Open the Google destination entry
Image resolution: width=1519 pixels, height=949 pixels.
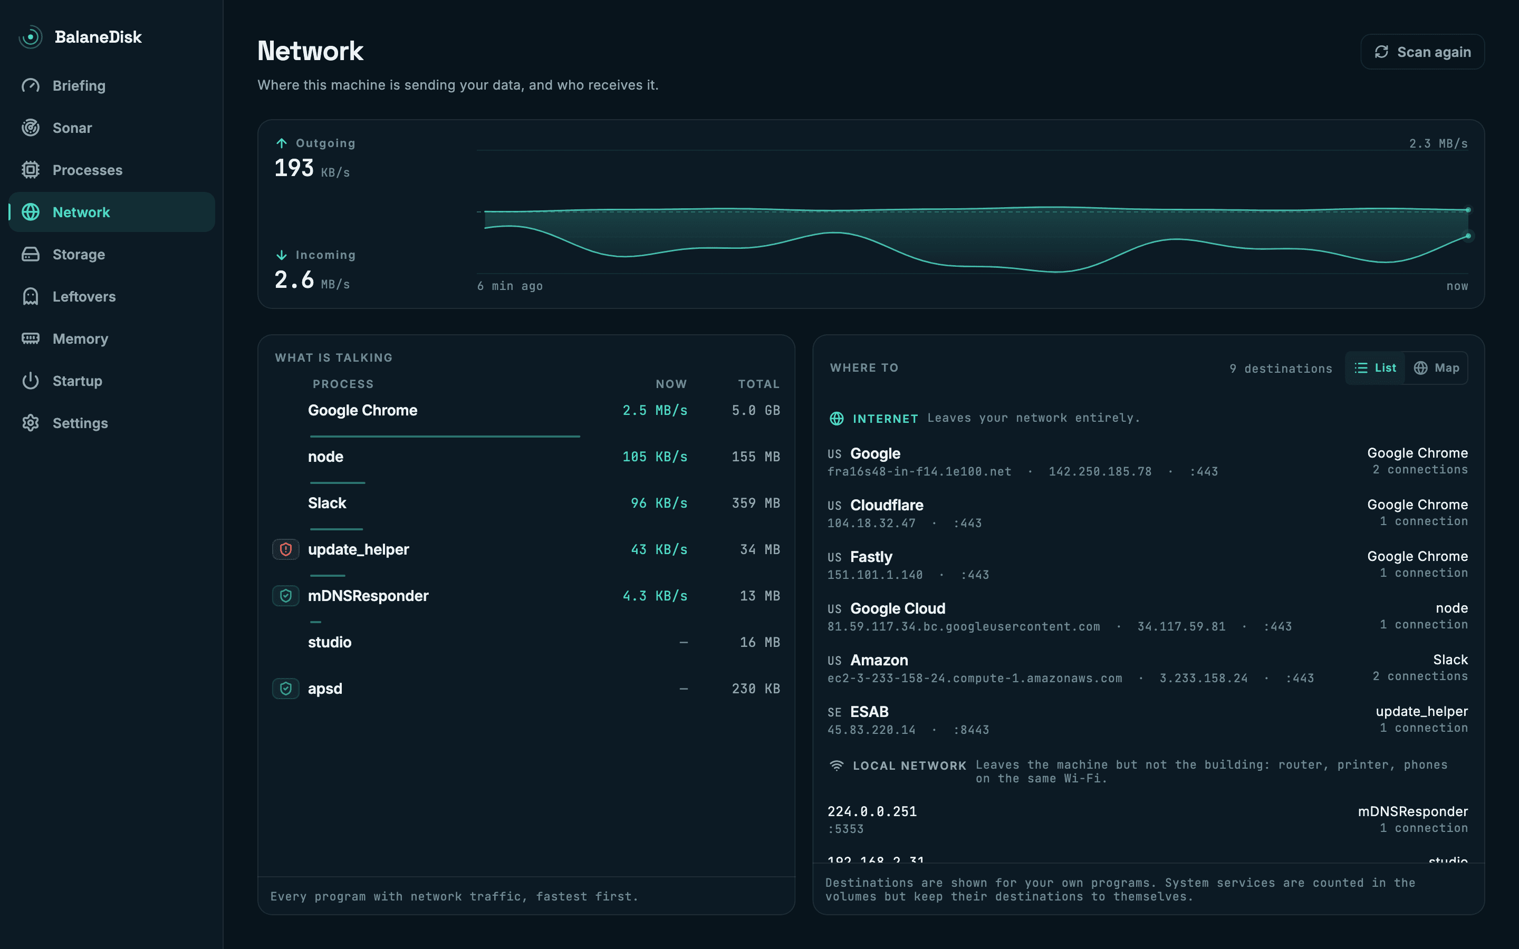click(x=1147, y=462)
